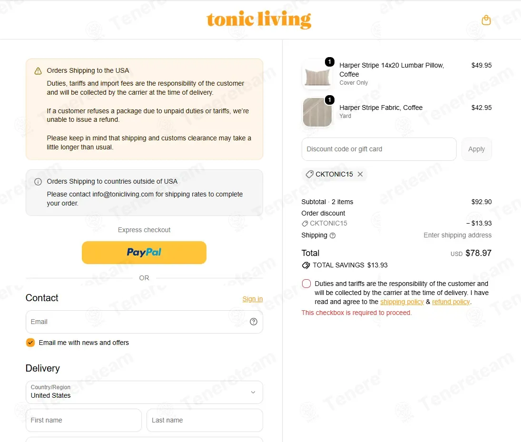
Task: Open the shopping bag cart icon
Action: click(486, 20)
